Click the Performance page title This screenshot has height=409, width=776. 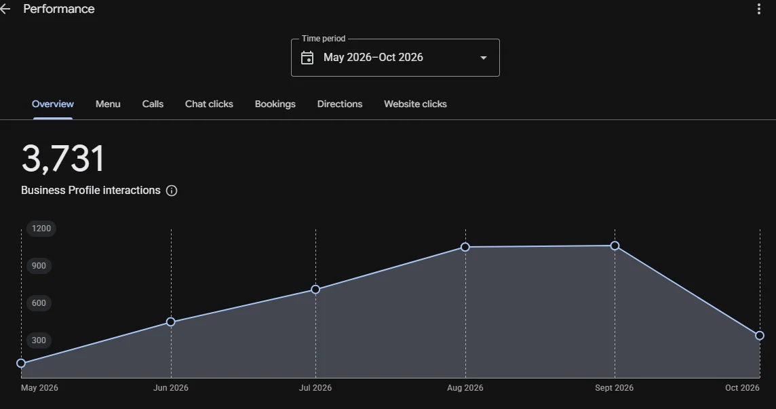click(x=59, y=9)
